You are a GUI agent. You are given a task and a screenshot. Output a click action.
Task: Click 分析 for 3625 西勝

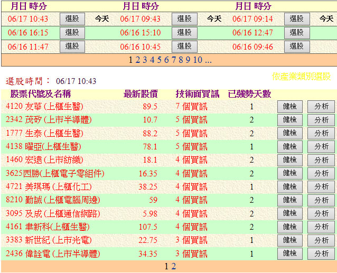click(x=321, y=173)
